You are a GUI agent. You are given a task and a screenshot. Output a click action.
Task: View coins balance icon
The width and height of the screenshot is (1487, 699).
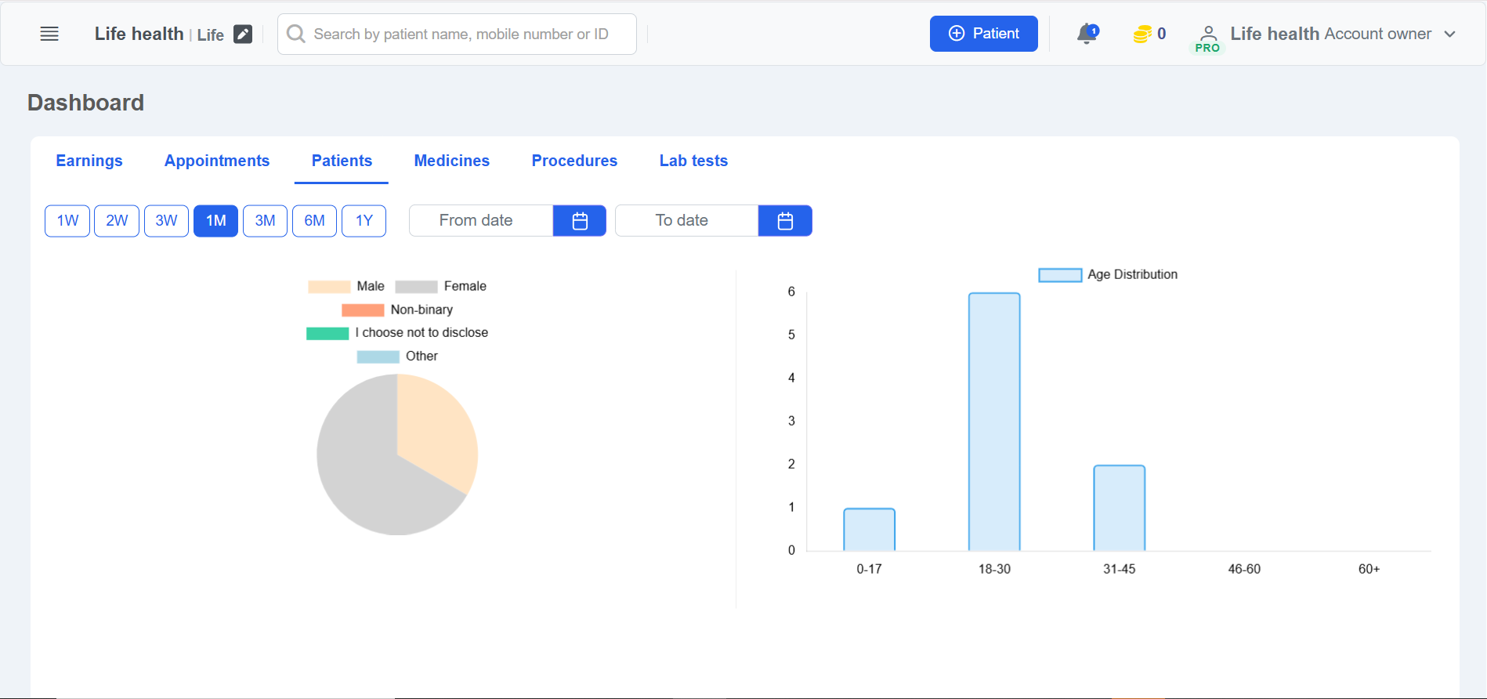click(x=1142, y=34)
